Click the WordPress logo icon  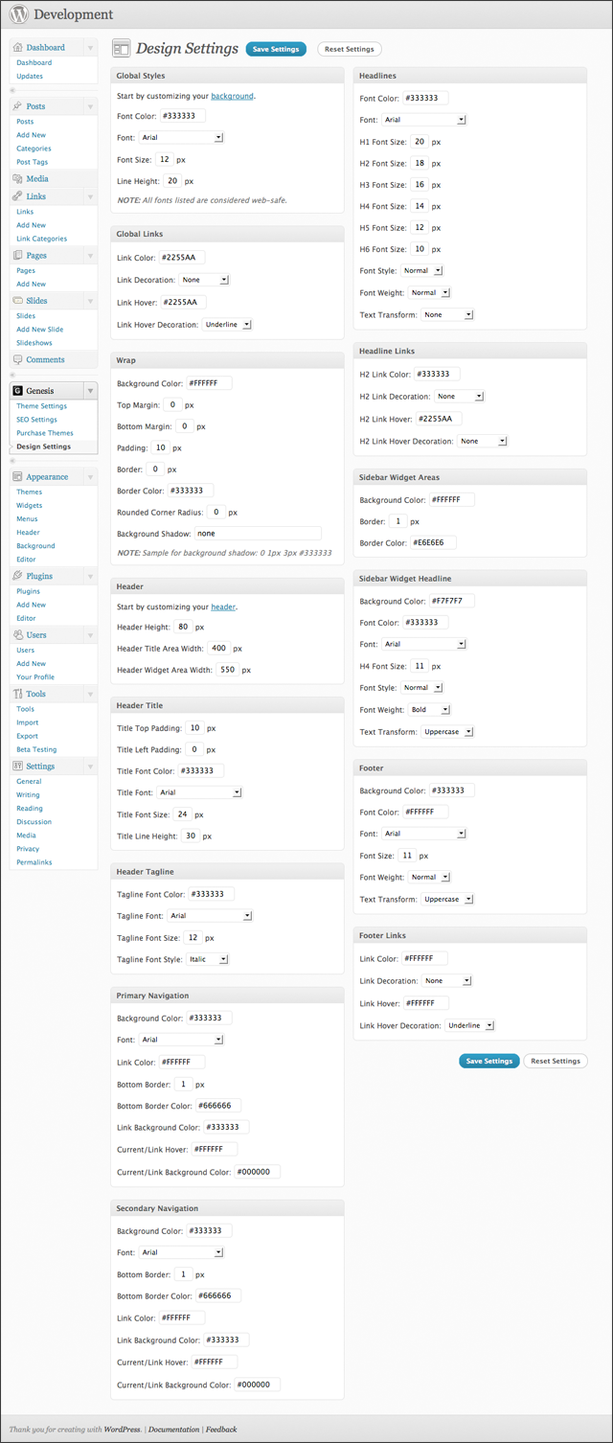[x=19, y=14]
